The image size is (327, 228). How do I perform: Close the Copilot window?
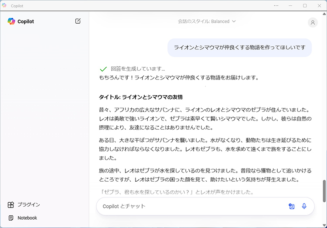pos(319,6)
